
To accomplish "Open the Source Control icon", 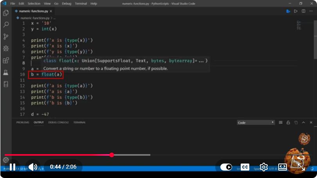I will [x=6, y=36].
